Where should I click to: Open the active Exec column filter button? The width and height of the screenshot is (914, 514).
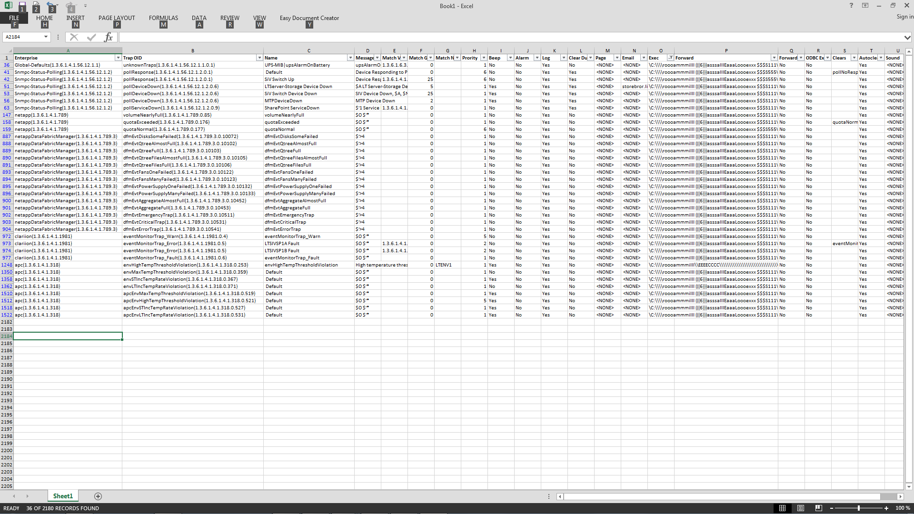(x=670, y=58)
